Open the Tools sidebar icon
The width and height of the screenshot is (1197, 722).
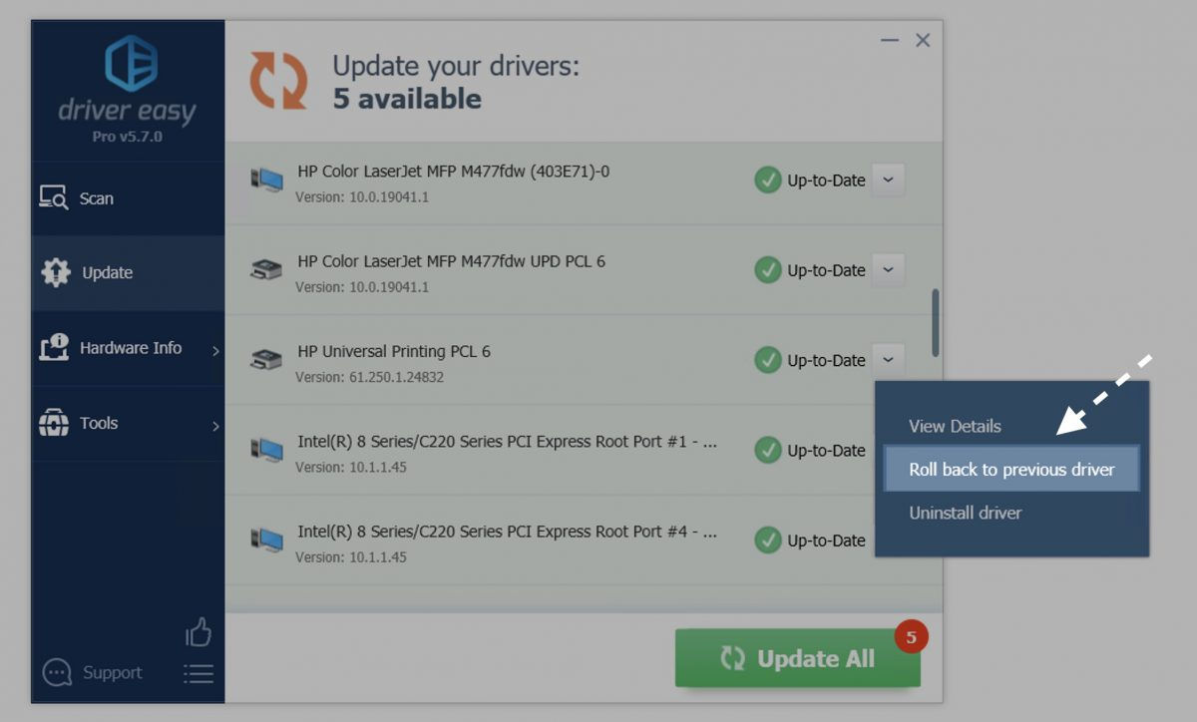[55, 422]
